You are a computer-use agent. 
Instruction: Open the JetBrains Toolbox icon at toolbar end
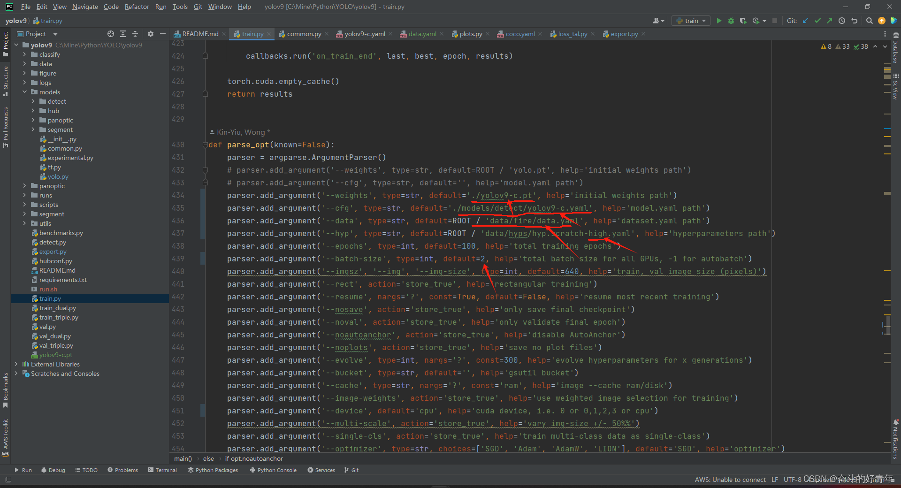pyautogui.click(x=893, y=21)
